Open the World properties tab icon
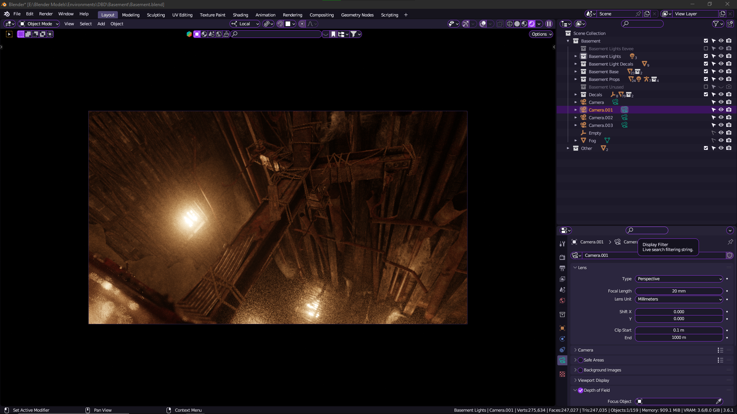737x414 pixels. tap(562, 300)
